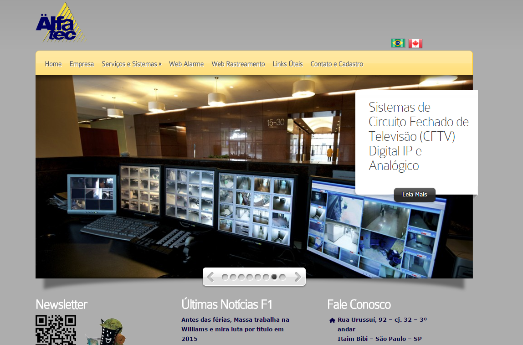The width and height of the screenshot is (523, 345).
Task: Click the mascot image beside the QR code
Action: (111, 331)
